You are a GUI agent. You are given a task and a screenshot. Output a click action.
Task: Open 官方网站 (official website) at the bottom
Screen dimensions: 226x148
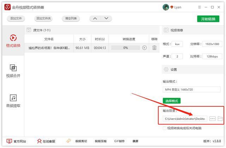pyautogui.click(x=16, y=141)
